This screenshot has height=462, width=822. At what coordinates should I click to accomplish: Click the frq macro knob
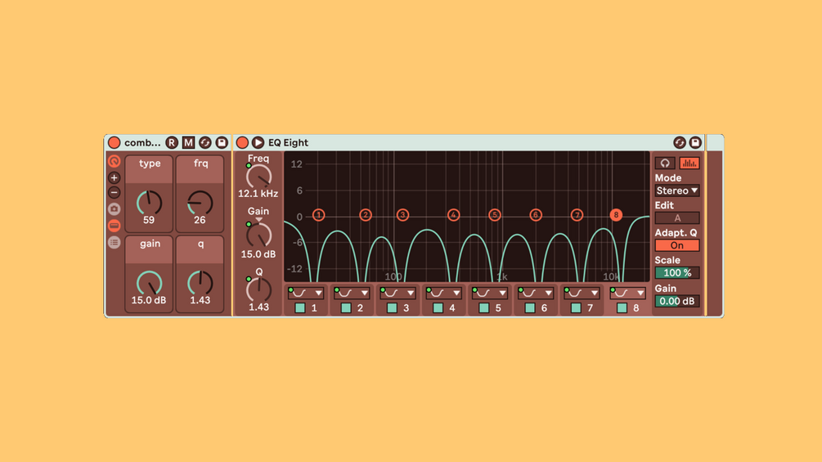click(x=200, y=203)
